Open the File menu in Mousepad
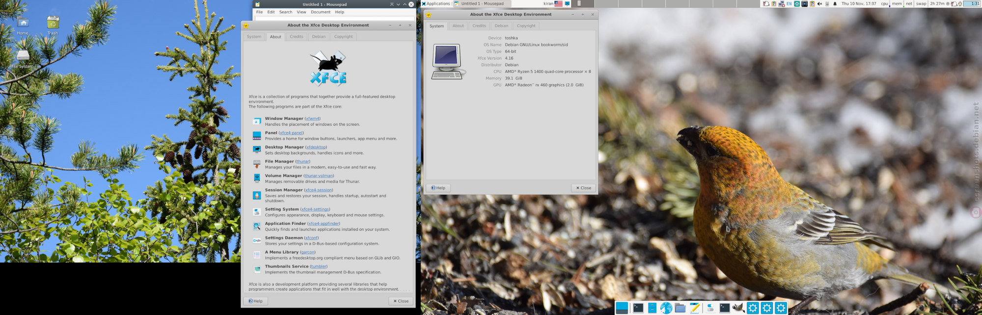The image size is (982, 315). point(259,12)
